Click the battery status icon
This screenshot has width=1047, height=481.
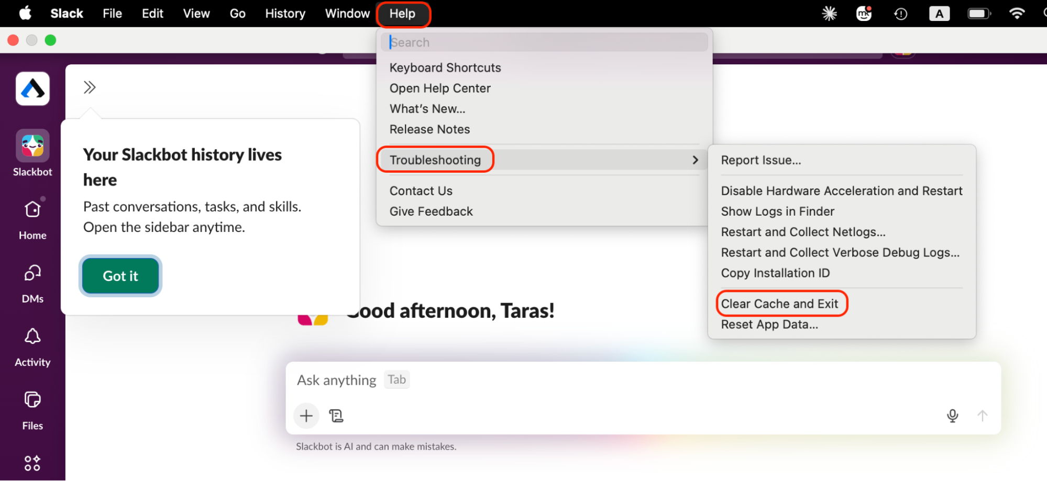979,14
